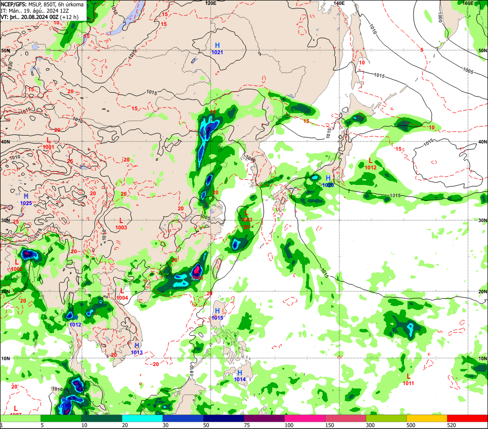Screen dimensions: 488x429
Task: Click the L 1011 low-pressure marker
Action: coord(408,380)
